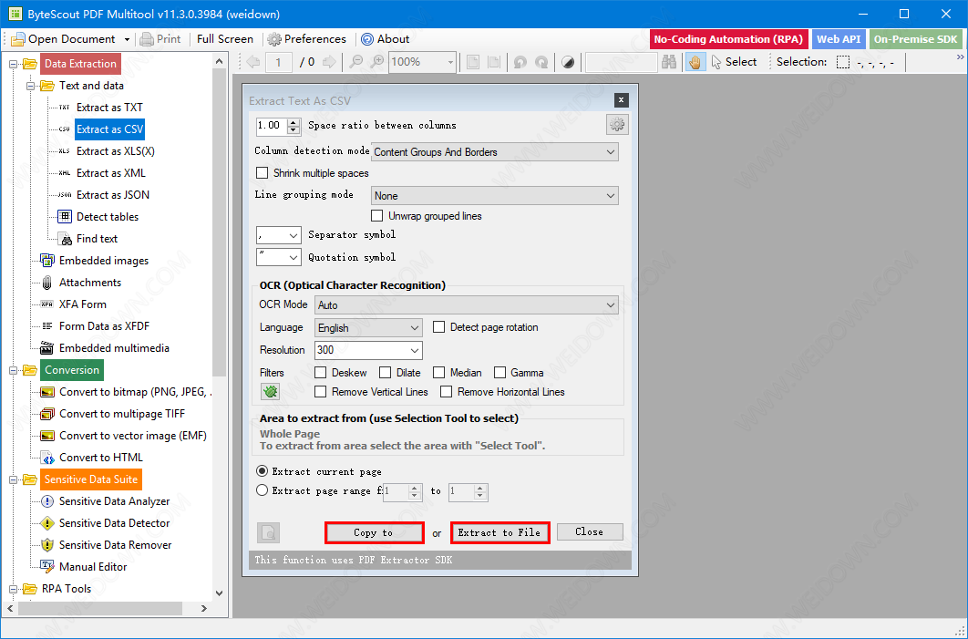Open Convert to vector image (EMF)
Image resolution: width=968 pixels, height=639 pixels.
click(x=133, y=436)
